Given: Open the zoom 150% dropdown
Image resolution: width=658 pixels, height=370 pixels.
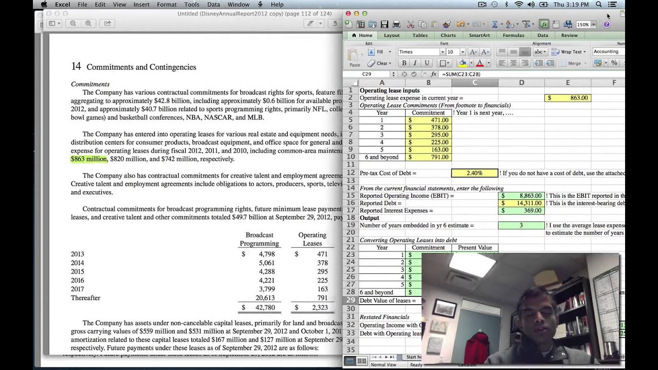Looking at the screenshot, I should pyautogui.click(x=594, y=25).
